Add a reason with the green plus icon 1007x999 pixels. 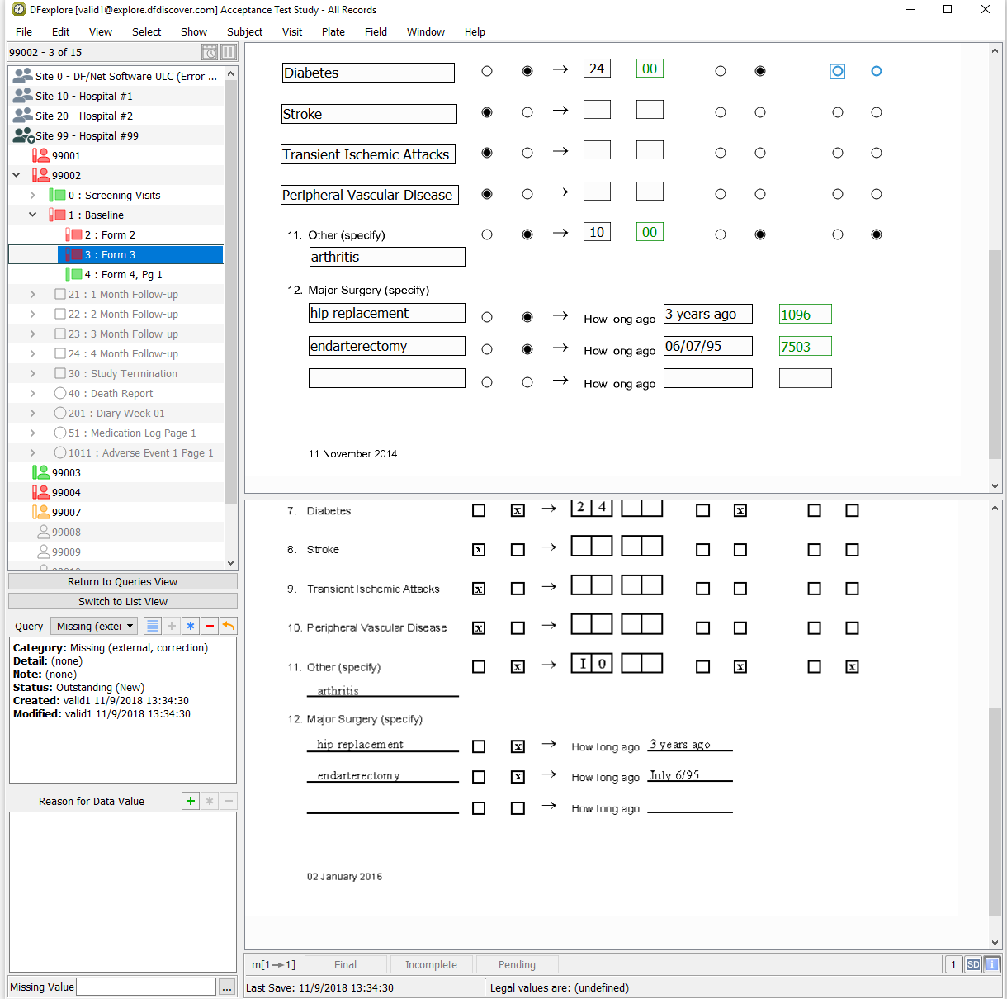(191, 801)
